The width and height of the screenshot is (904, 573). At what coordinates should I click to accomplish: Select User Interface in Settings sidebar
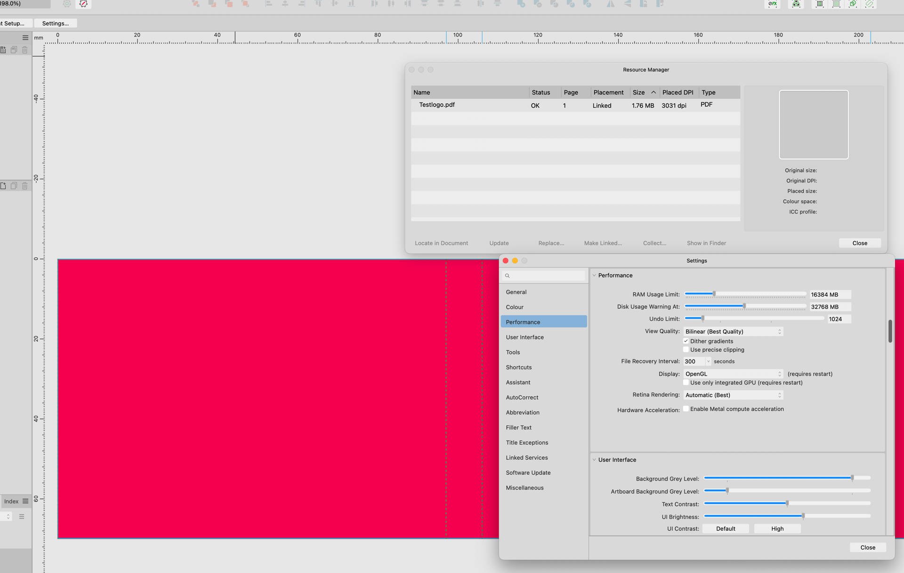click(x=544, y=337)
